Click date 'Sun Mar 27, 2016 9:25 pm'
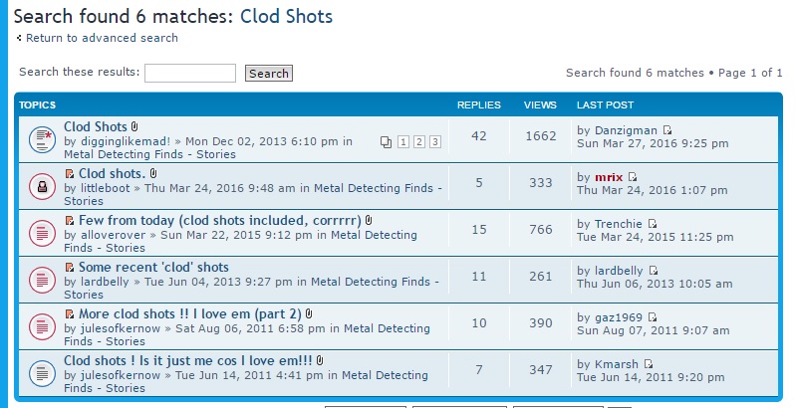Viewport: 795px width, 408px height. (x=654, y=143)
